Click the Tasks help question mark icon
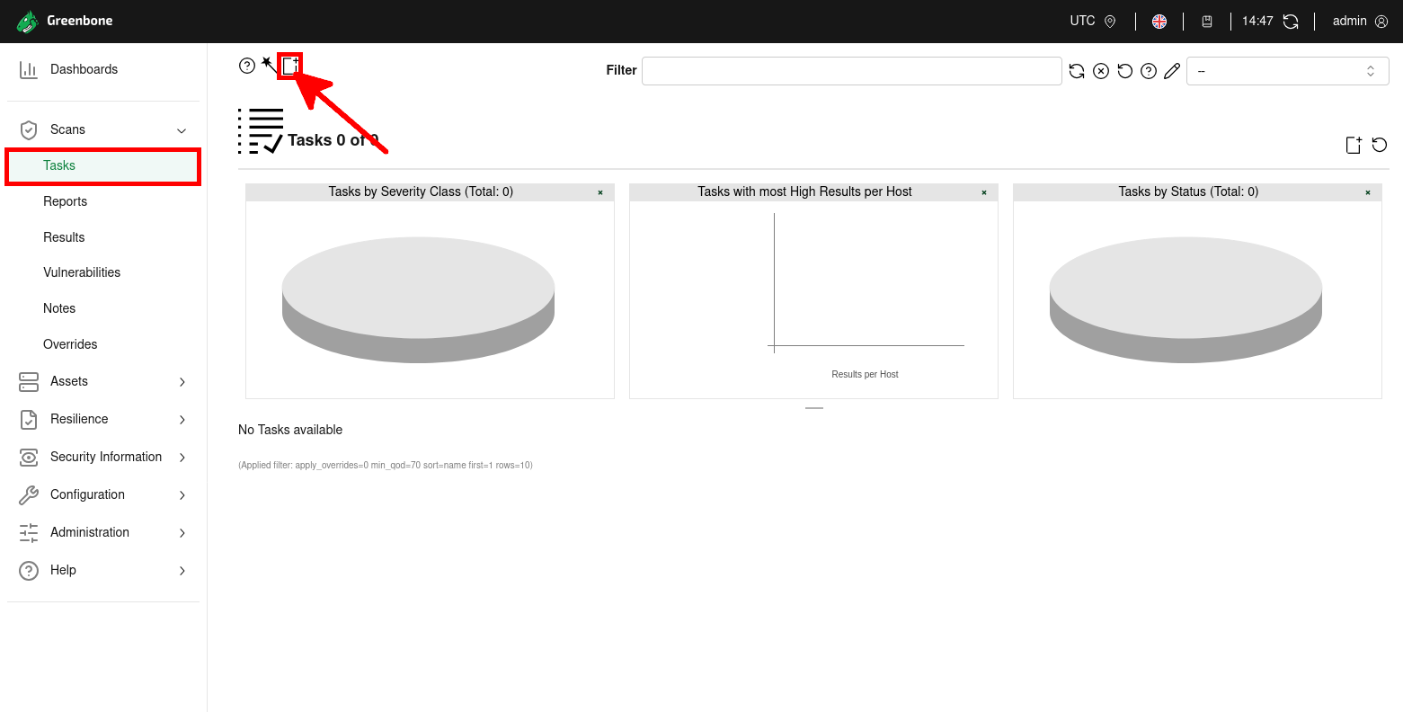The image size is (1403, 712). [x=247, y=65]
